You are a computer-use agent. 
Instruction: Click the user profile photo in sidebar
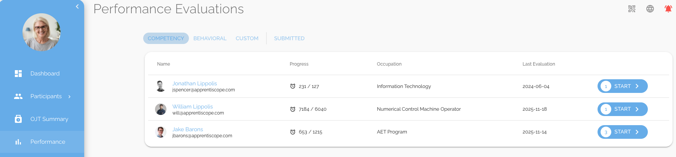tap(42, 32)
